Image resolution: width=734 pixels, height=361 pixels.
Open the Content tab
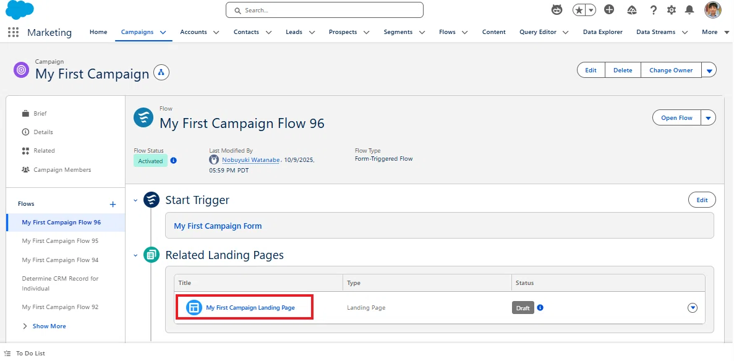[x=494, y=32]
